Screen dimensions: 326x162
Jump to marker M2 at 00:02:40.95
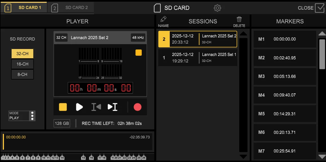(x=285, y=58)
